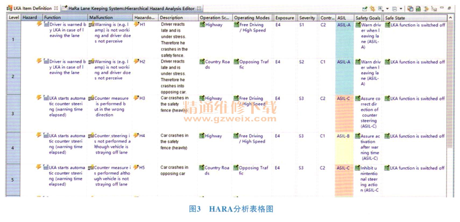Click the orange link-with-selection arrows icon
This screenshot has width=460, height=222.
click(372, 9)
